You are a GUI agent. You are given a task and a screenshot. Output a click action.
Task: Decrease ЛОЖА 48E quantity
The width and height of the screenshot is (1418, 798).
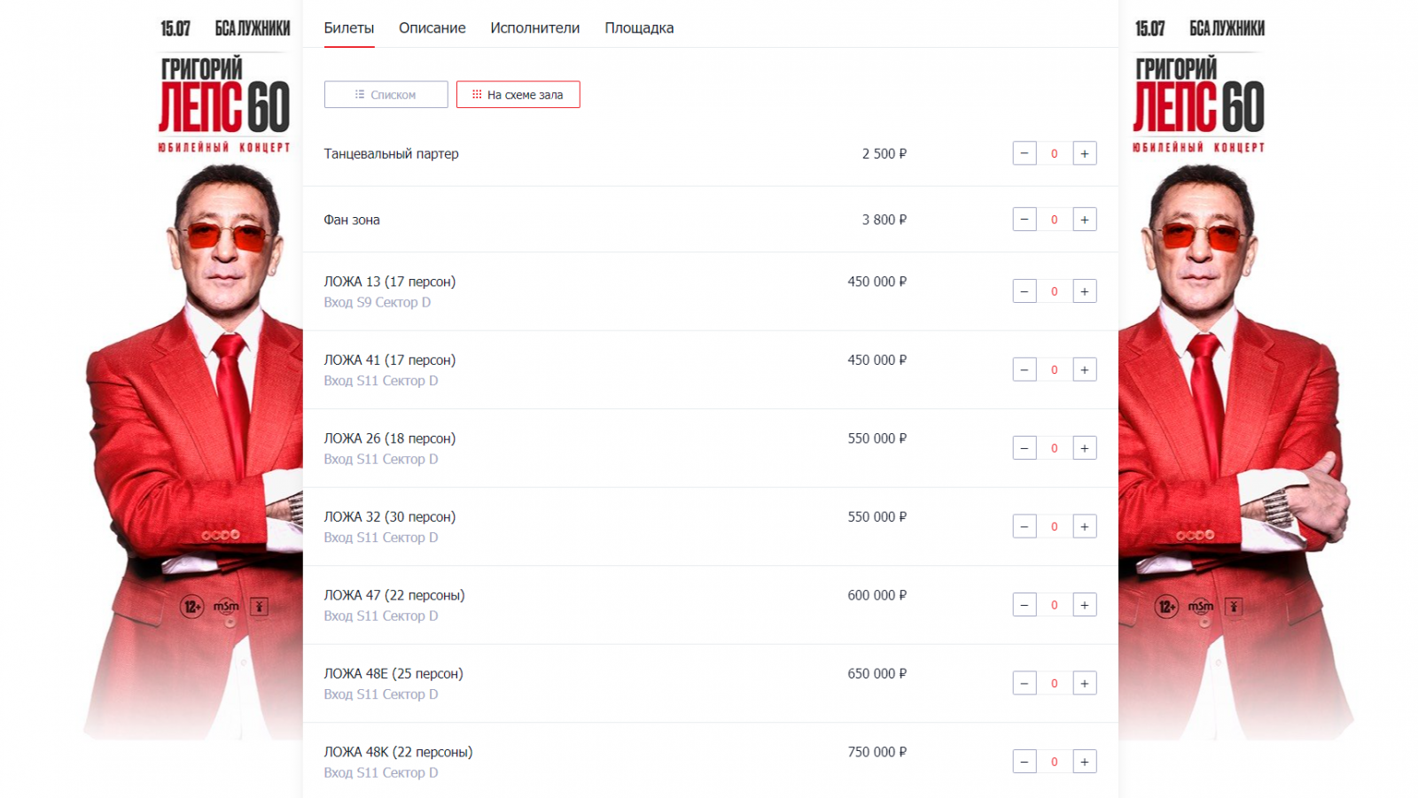1025,683
